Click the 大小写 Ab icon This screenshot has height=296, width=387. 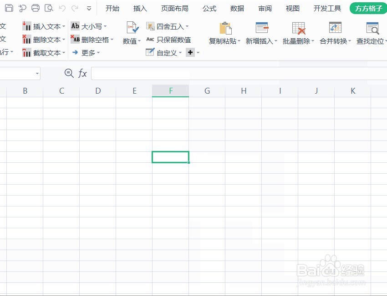tap(75, 26)
